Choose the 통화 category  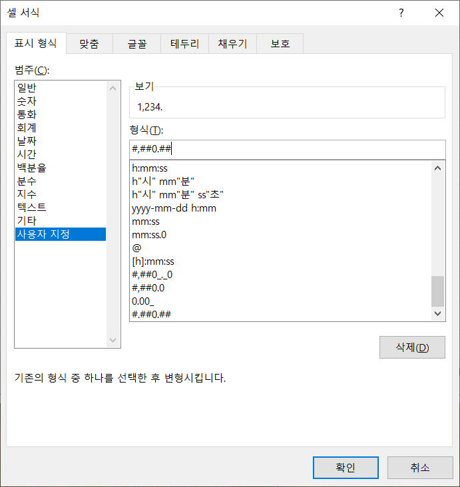coord(61,114)
